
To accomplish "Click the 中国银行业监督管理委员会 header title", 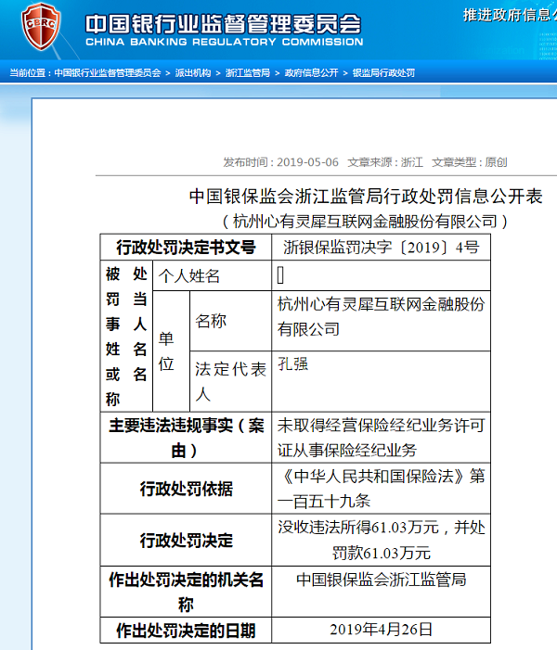I will (223, 22).
